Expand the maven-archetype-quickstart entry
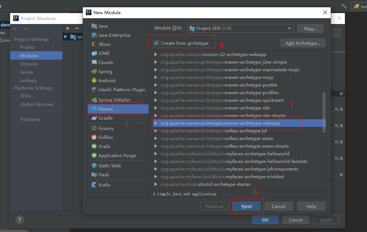The width and height of the screenshot is (367, 232). [156, 100]
